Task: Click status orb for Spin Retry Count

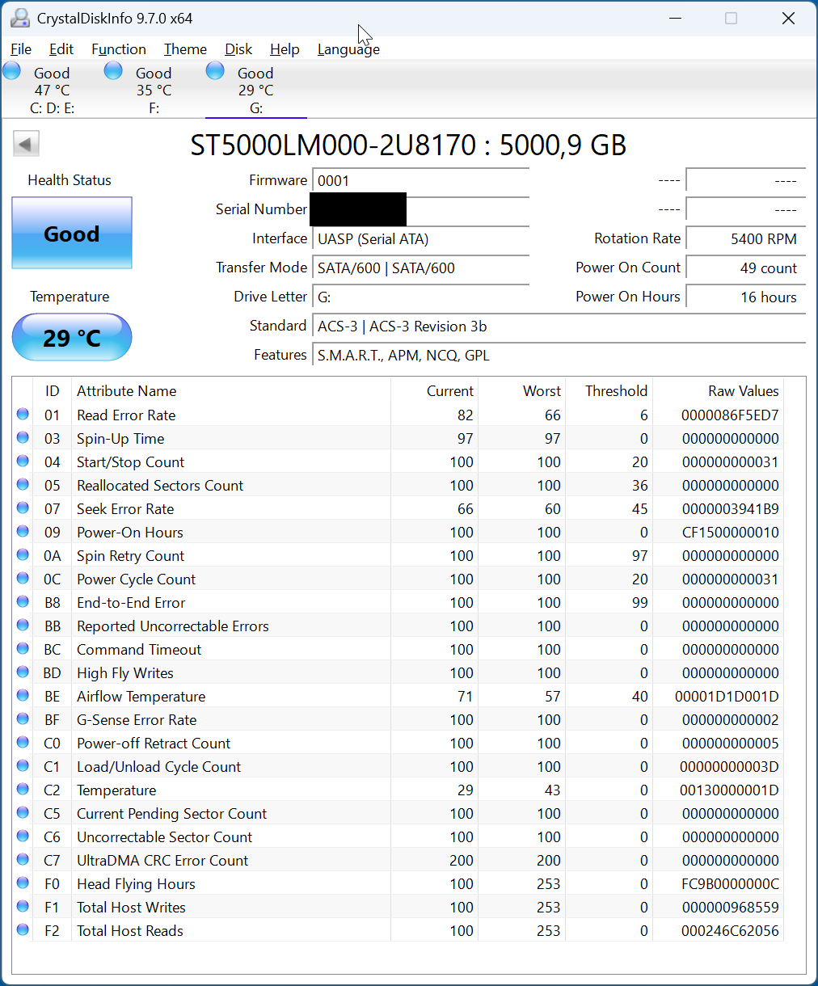Action: pos(23,555)
